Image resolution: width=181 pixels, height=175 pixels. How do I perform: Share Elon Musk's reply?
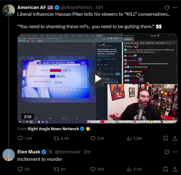175,169
